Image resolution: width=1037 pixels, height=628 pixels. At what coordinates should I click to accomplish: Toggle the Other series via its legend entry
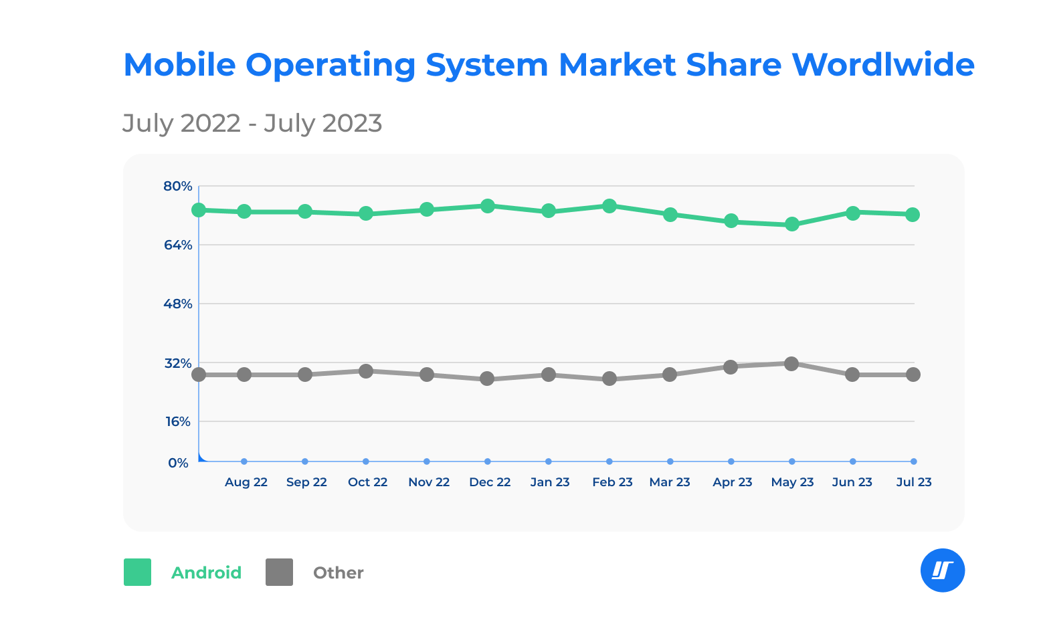(338, 572)
